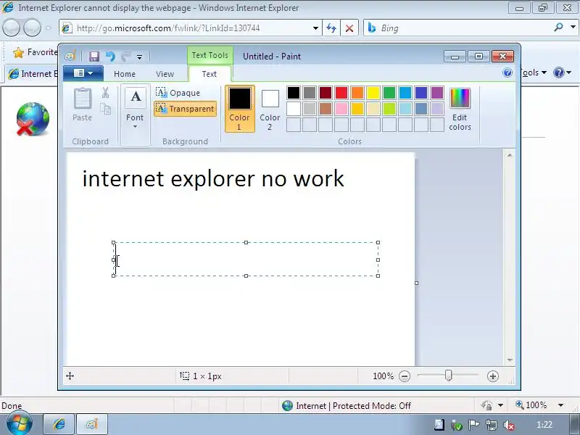Screen dimensions: 580x435
Task: Open the IE zoom level dropdown arrow
Action: 560,405
